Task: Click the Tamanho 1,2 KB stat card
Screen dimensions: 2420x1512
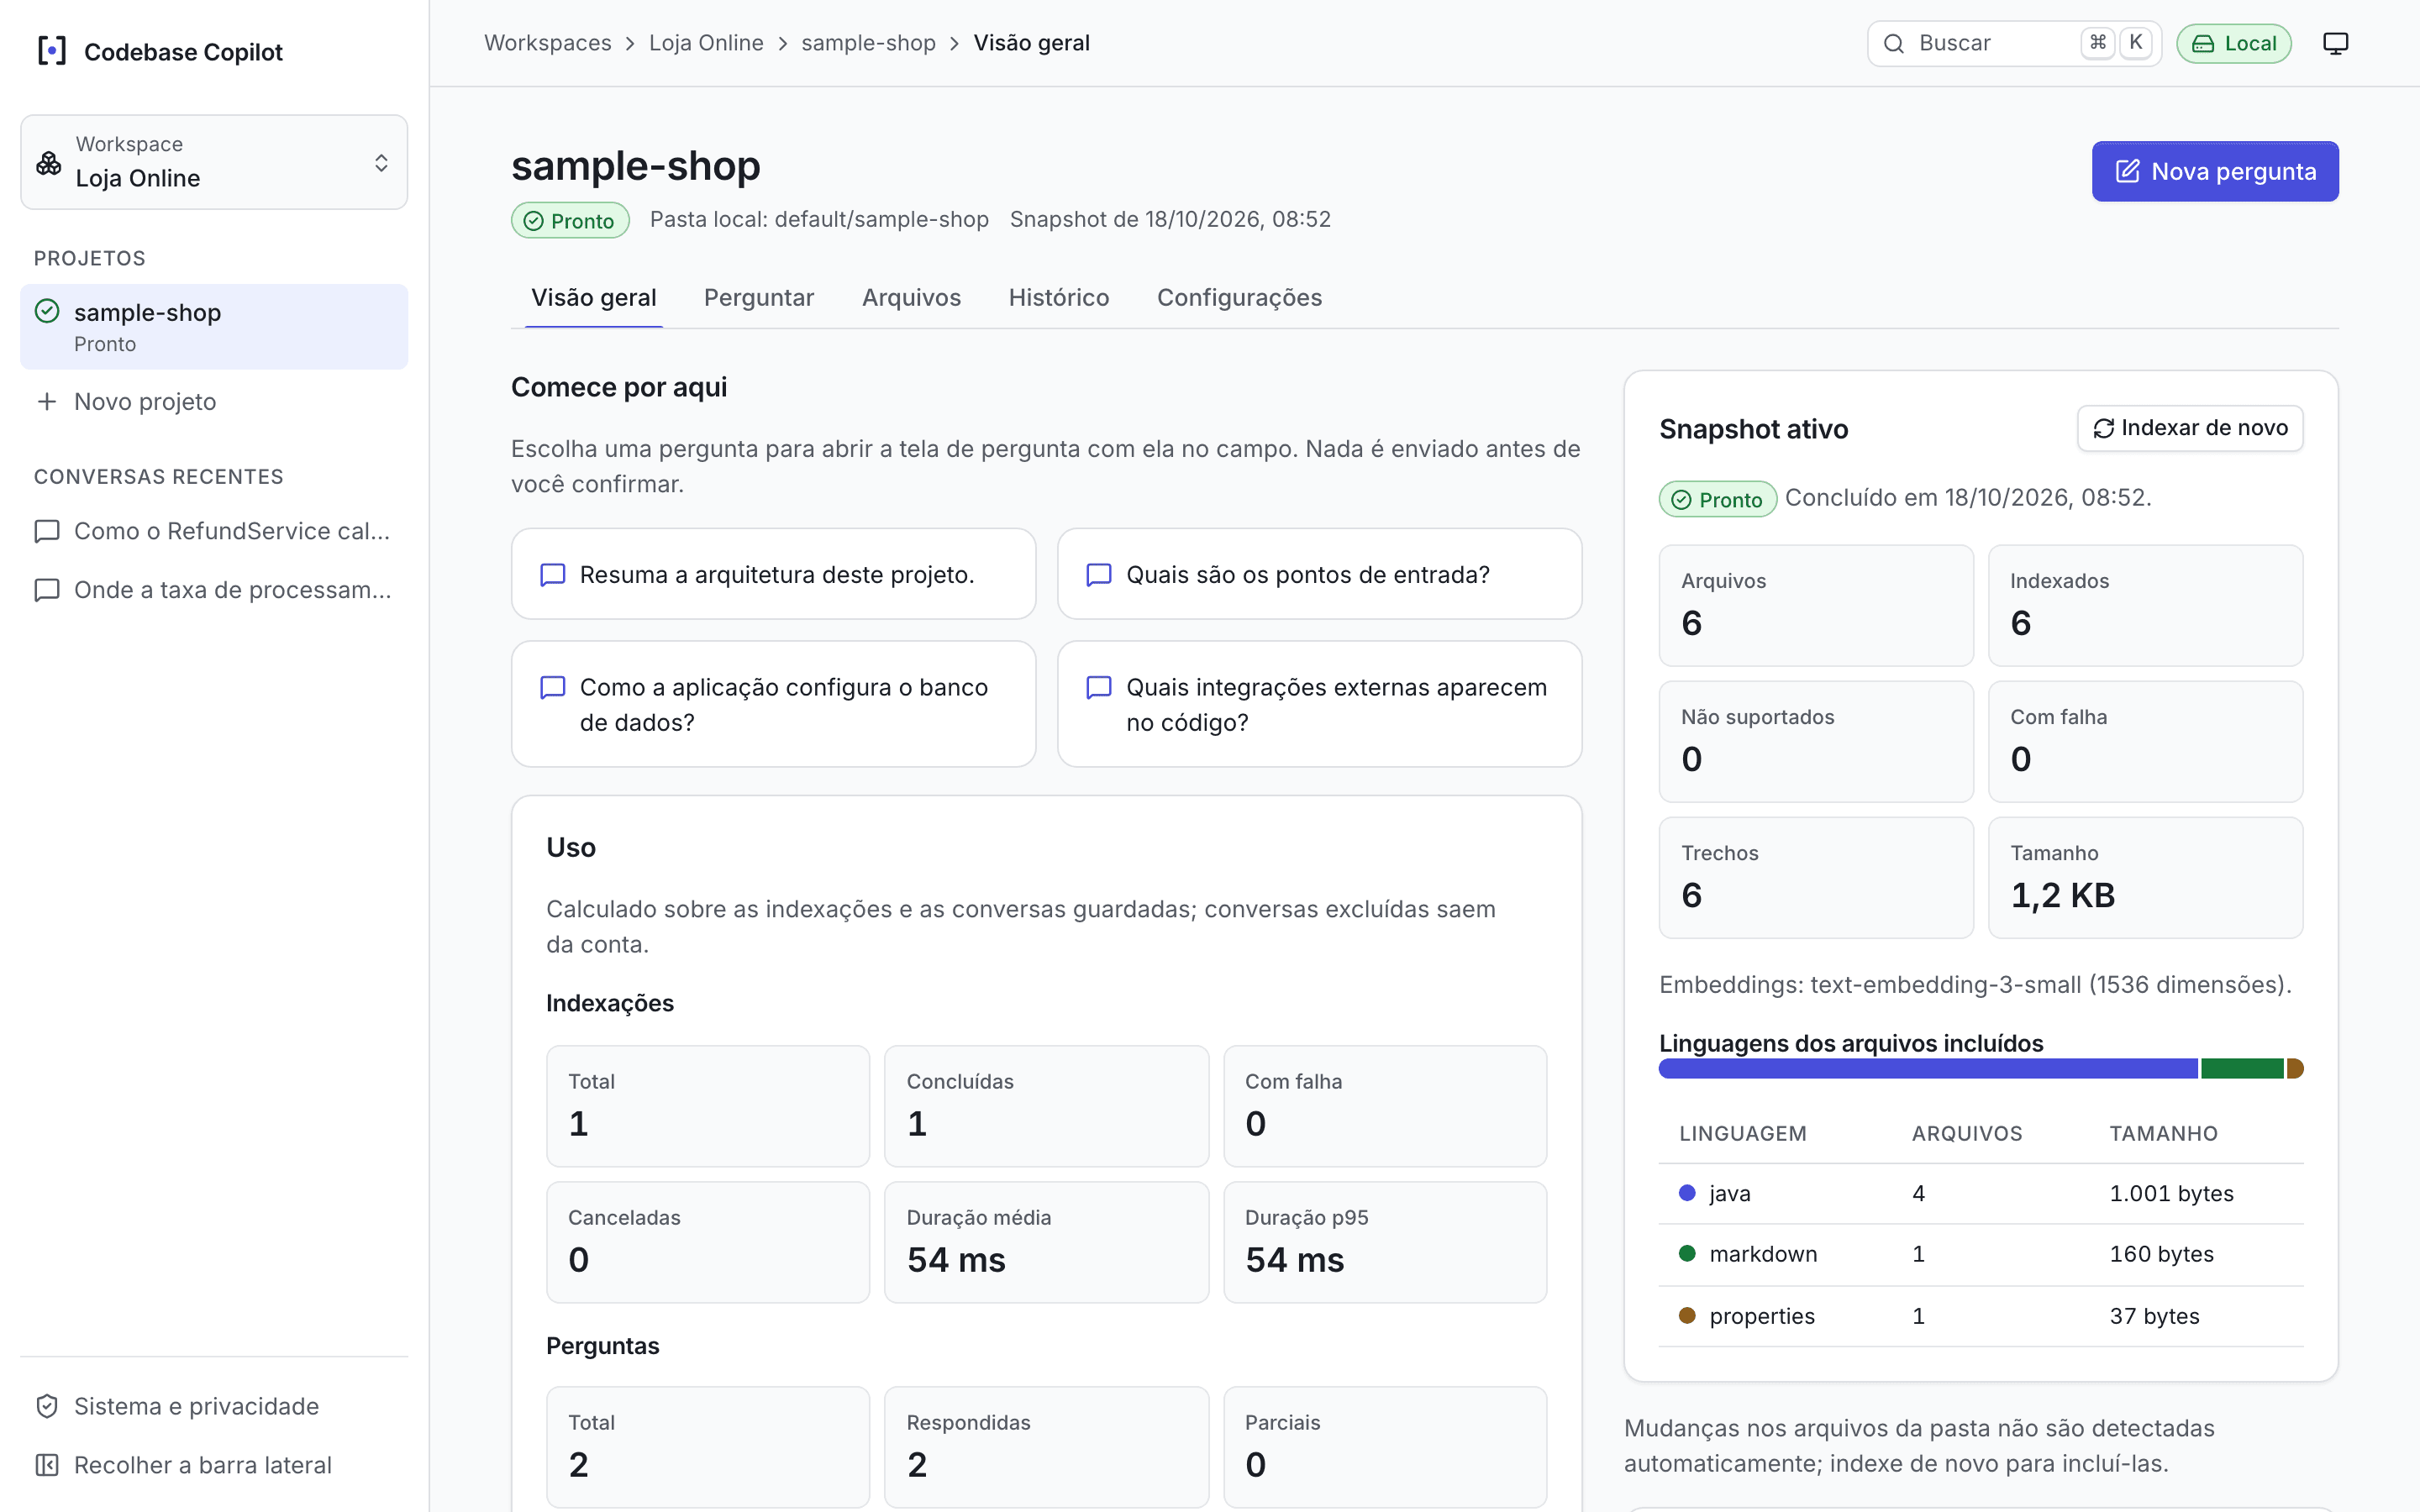Action: [2145, 877]
